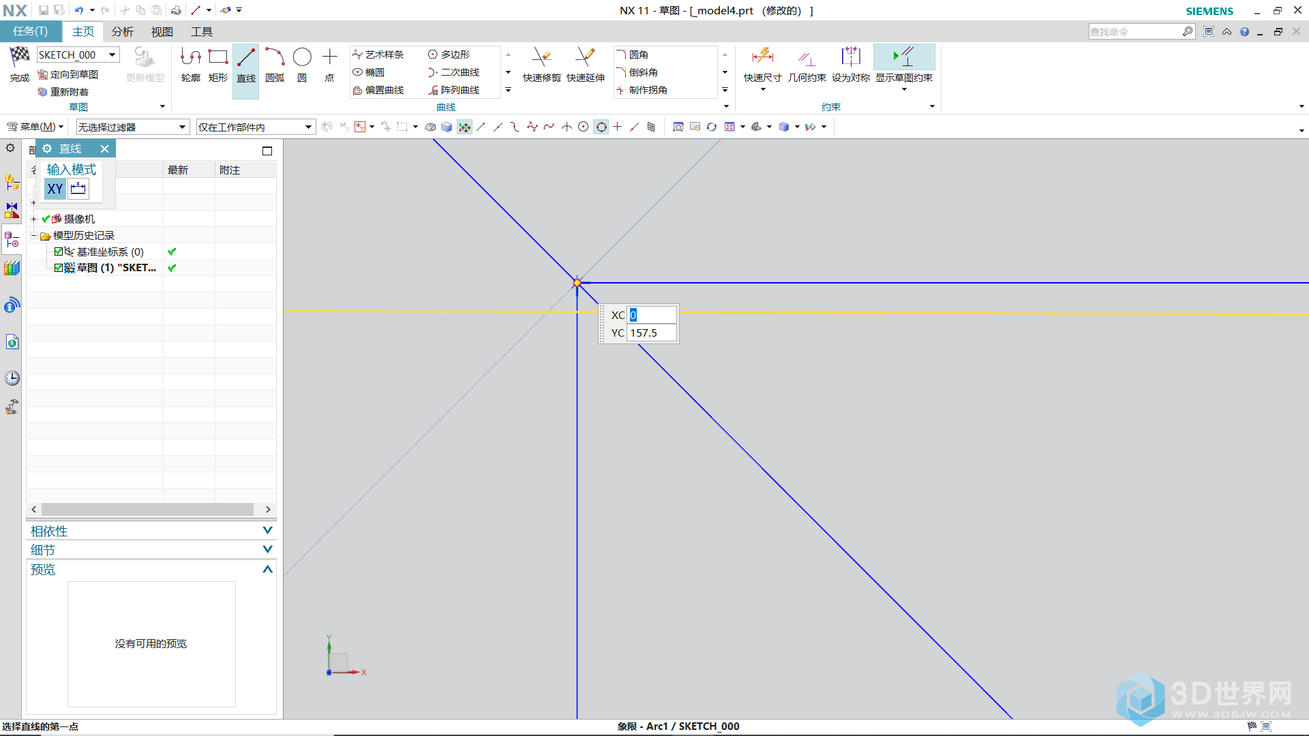This screenshot has width=1309, height=736.
Task: Choose the Pattern Curve (阵列曲线) tool
Action: click(x=454, y=90)
